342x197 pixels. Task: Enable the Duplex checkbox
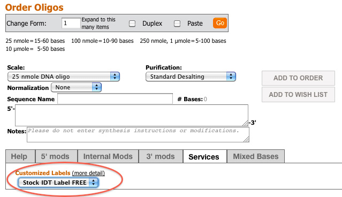coord(132,24)
